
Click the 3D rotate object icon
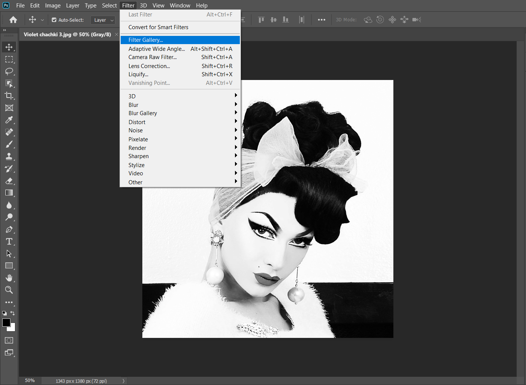click(368, 19)
